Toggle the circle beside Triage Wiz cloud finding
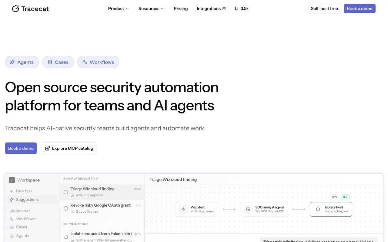388x242 pixels. pyautogui.click(x=66, y=192)
